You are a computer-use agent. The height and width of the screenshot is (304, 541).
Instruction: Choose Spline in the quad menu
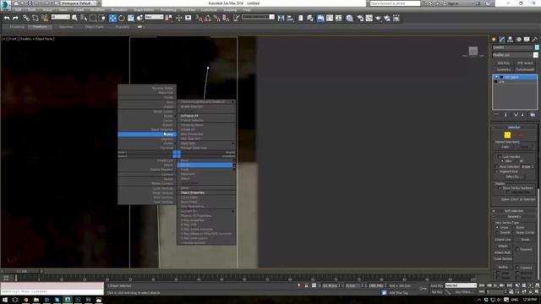click(147, 134)
